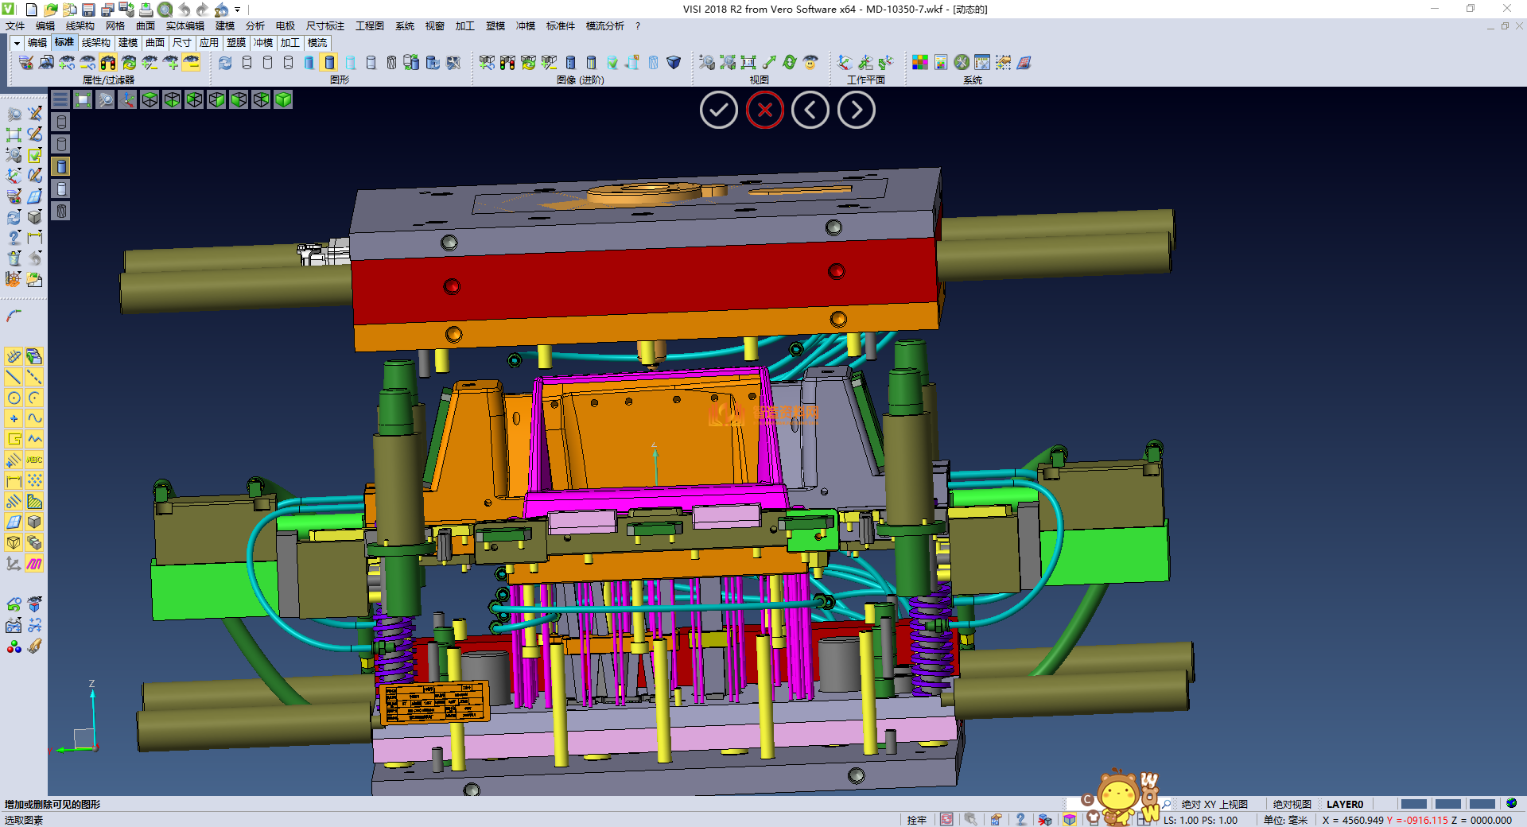The height and width of the screenshot is (827, 1527).
Task: Select the solid green cube view icon
Action: [x=283, y=99]
